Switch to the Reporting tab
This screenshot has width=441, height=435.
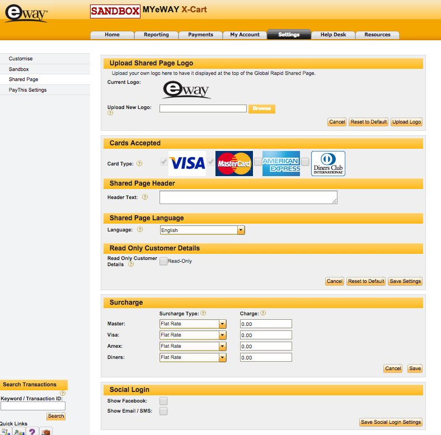(x=156, y=35)
